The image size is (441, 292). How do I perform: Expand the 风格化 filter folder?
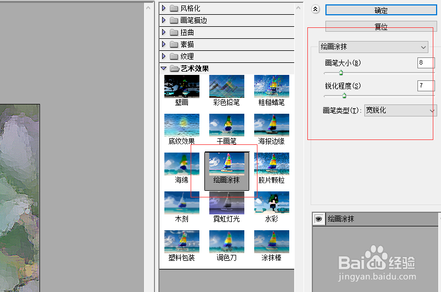click(x=164, y=8)
